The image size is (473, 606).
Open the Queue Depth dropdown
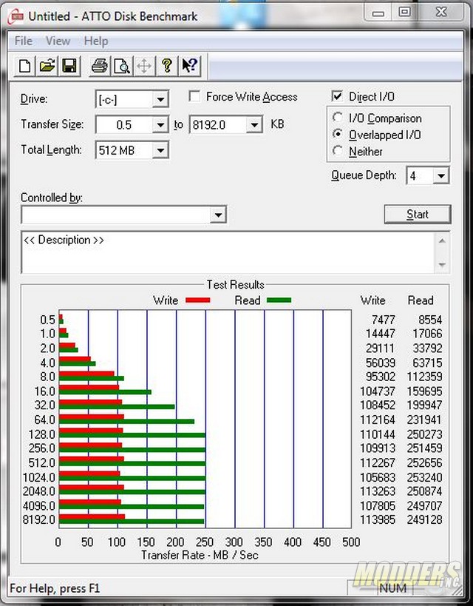click(x=441, y=176)
